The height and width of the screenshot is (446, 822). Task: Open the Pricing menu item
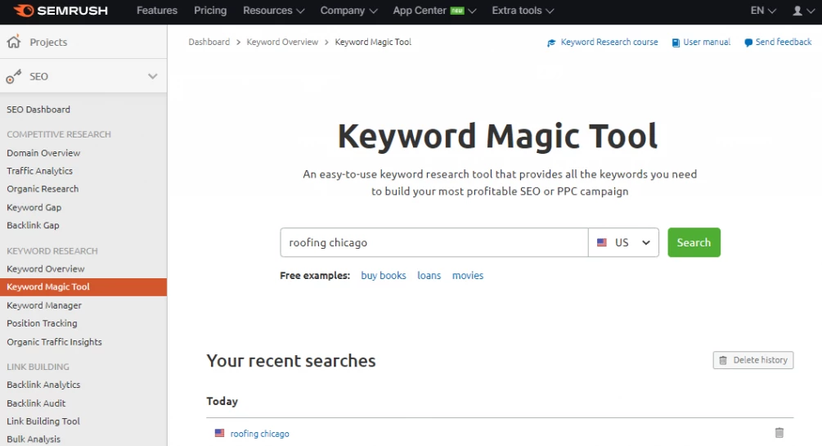(x=210, y=11)
